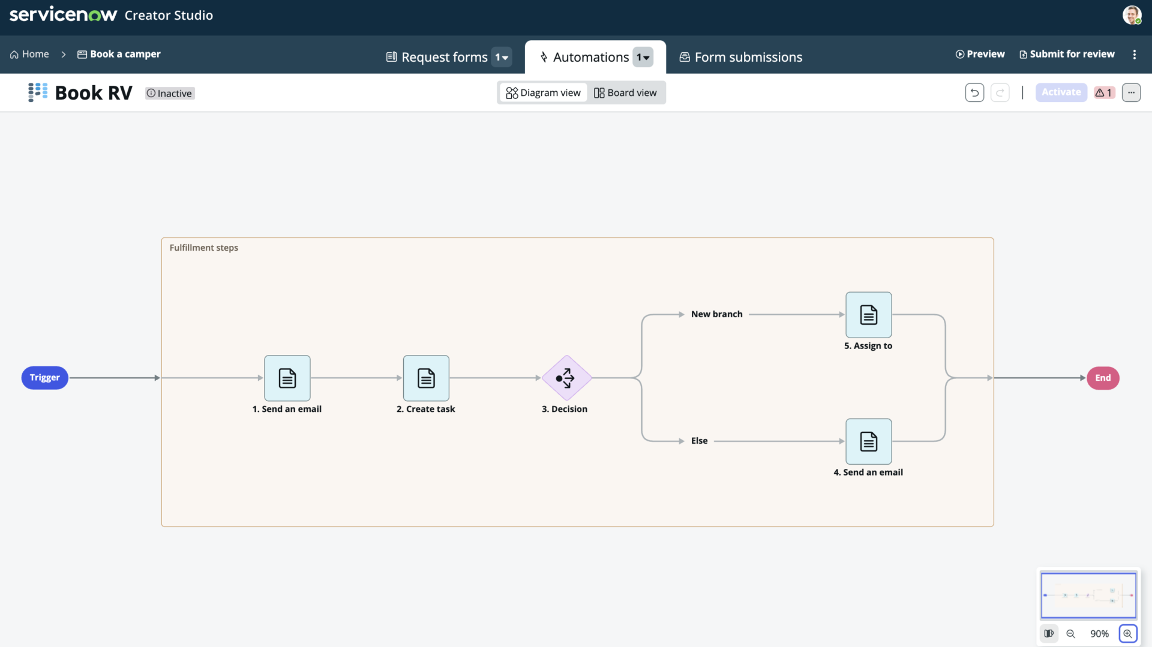Switch to the Form submissions tab
Viewport: 1152px width, 647px height.
740,57
